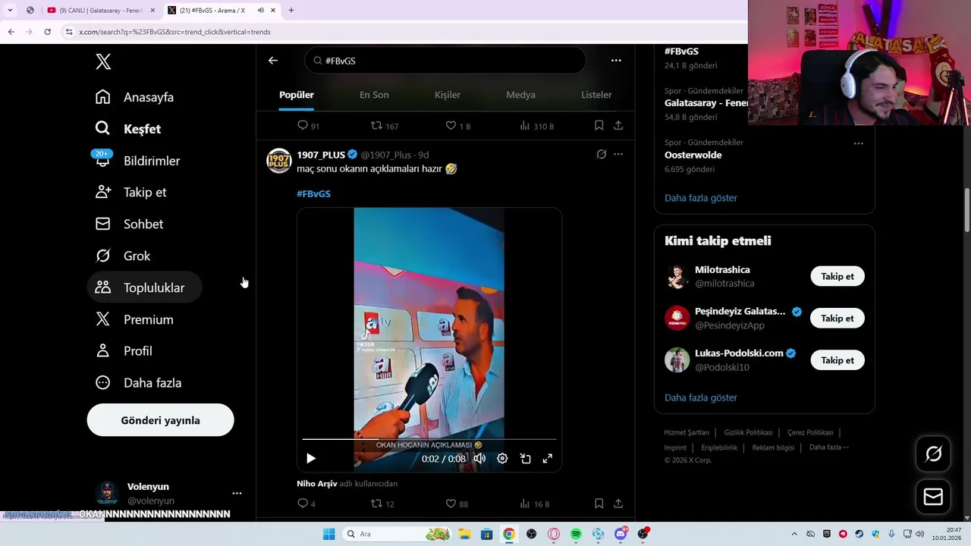Reload the page

pyautogui.click(x=47, y=32)
